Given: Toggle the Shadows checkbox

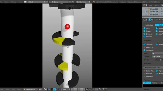Looking at the screenshot, I should tap(144, 34).
